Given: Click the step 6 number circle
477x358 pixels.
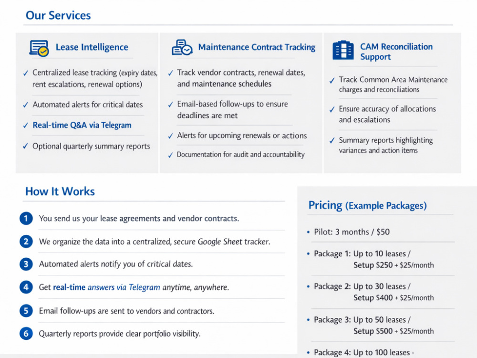Looking at the screenshot, I should coord(26,334).
